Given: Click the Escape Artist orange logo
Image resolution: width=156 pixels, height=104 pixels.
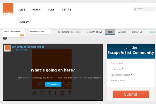Looking at the screenshot, I should coord(8,9).
